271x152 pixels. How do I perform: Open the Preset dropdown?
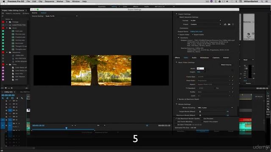[x=205, y=24]
